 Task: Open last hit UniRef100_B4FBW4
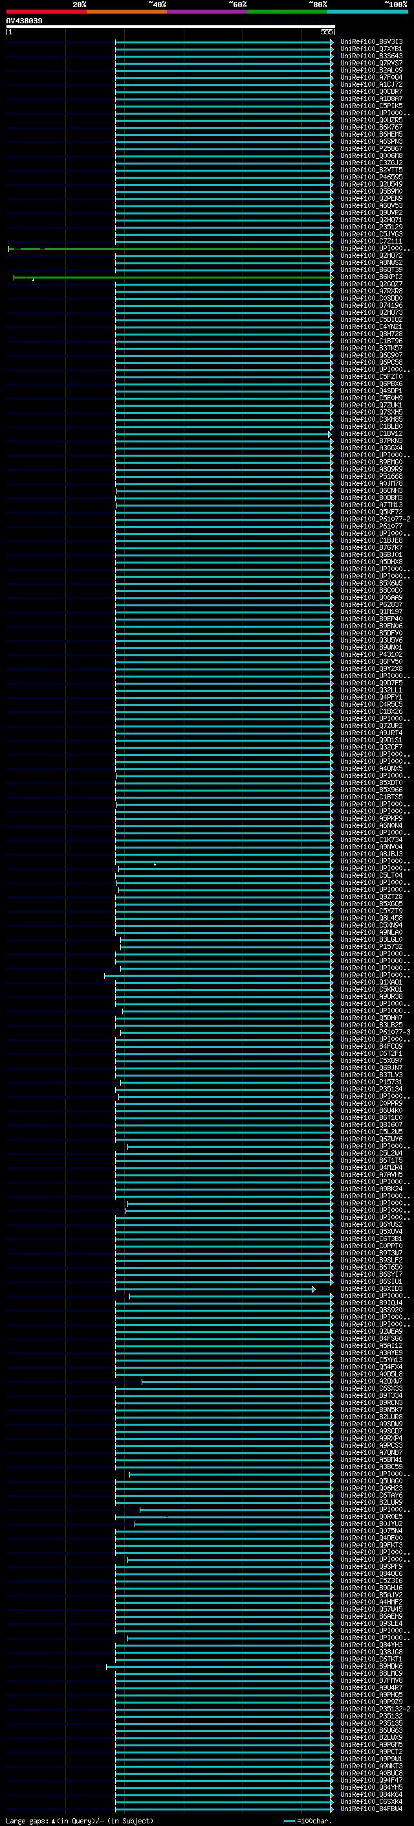point(371,1809)
